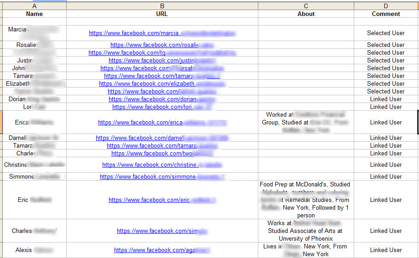419x258 pixels.
Task: Select the Elizabeth name cell
Action: tap(35, 83)
